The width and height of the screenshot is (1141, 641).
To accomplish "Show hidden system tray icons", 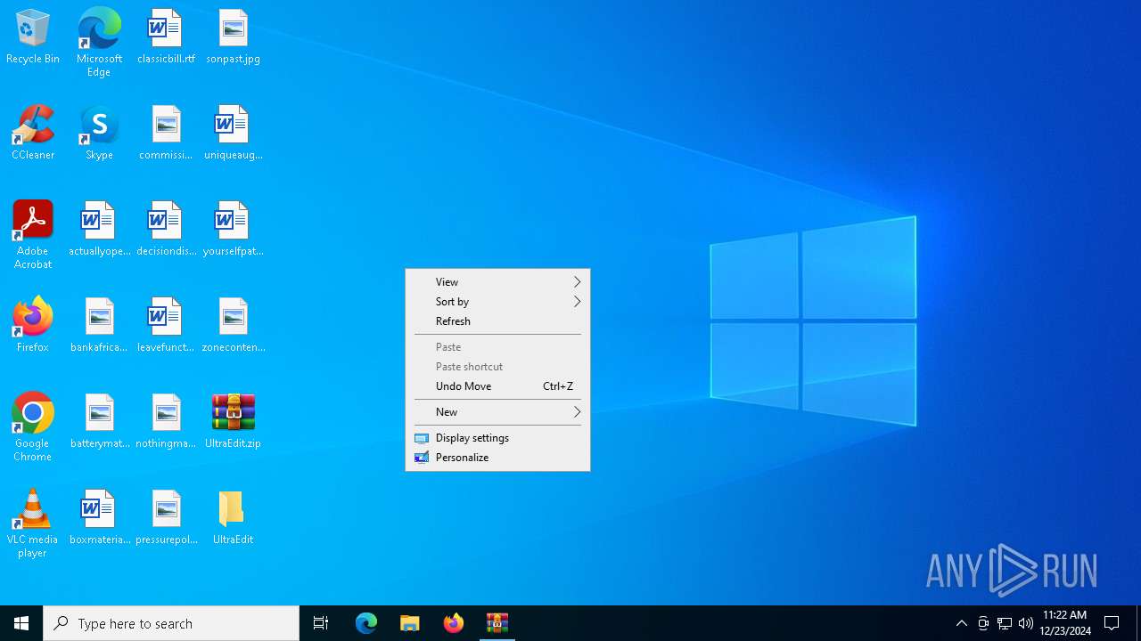I will tap(961, 623).
